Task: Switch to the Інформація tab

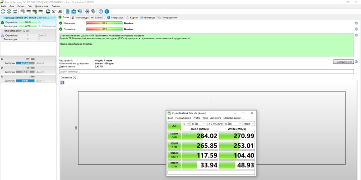Action: [116, 18]
